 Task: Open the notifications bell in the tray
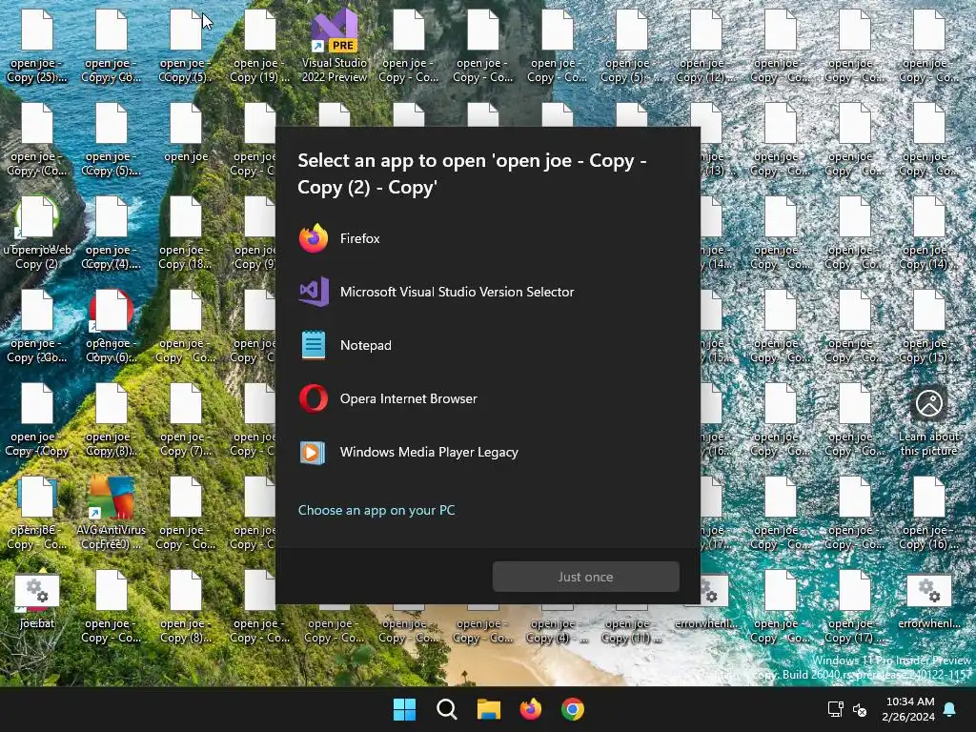pos(950,709)
